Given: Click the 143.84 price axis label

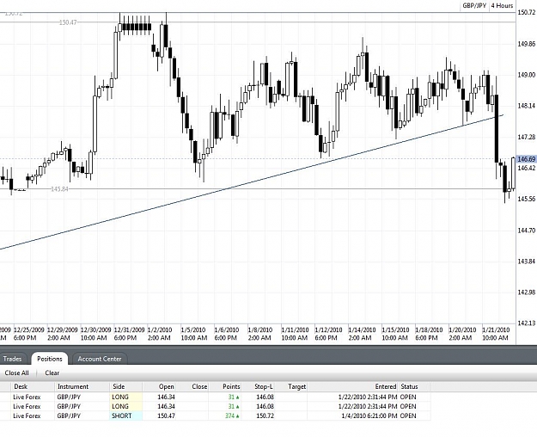Looking at the screenshot, I should 527,262.
